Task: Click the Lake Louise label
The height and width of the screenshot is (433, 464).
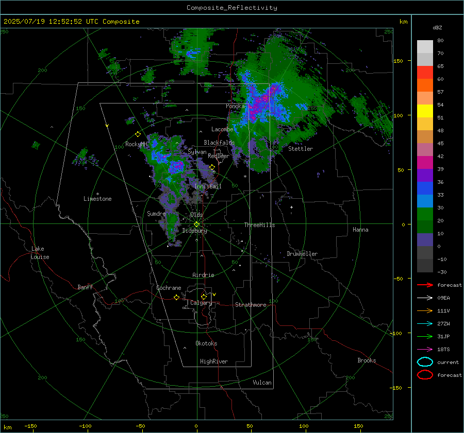Action: click(40, 253)
